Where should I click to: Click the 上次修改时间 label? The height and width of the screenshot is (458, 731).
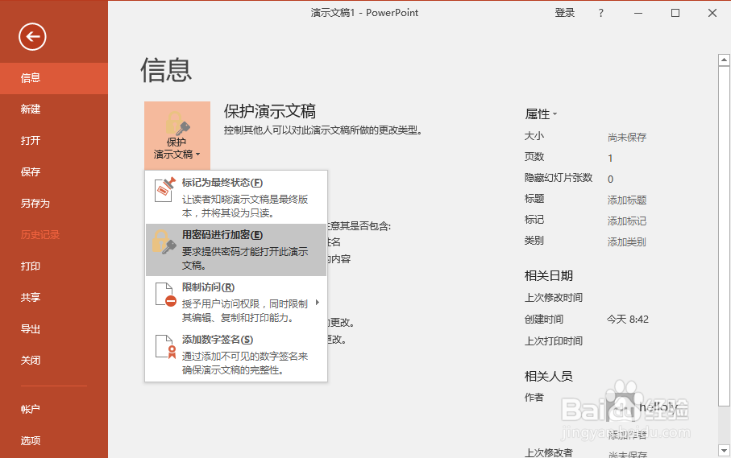point(554,298)
